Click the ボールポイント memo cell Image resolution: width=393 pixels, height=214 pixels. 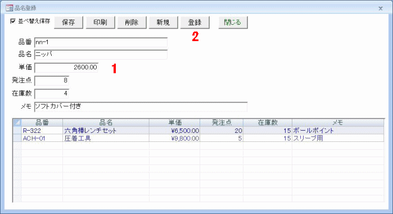[338, 131]
